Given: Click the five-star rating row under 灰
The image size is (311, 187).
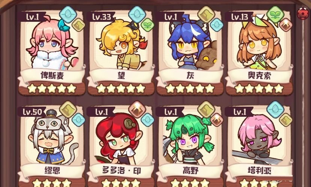Looking at the screenshot, I should [190, 89].
